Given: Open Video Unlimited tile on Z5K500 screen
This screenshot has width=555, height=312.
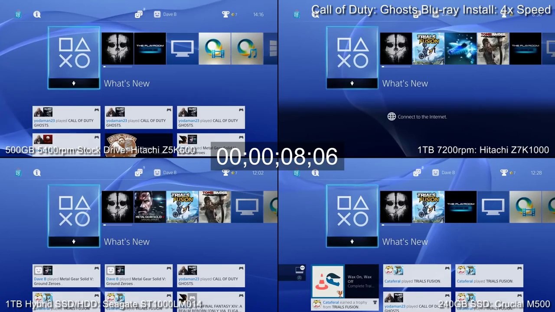Looking at the screenshot, I should coord(215,49).
